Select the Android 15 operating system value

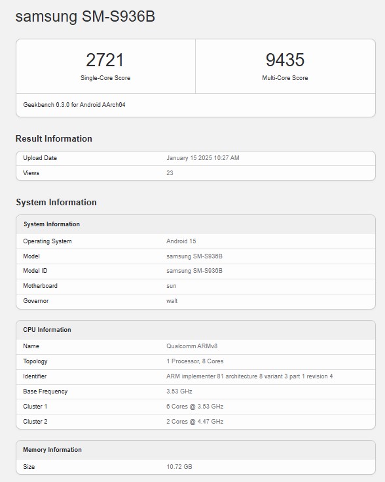coord(181,241)
